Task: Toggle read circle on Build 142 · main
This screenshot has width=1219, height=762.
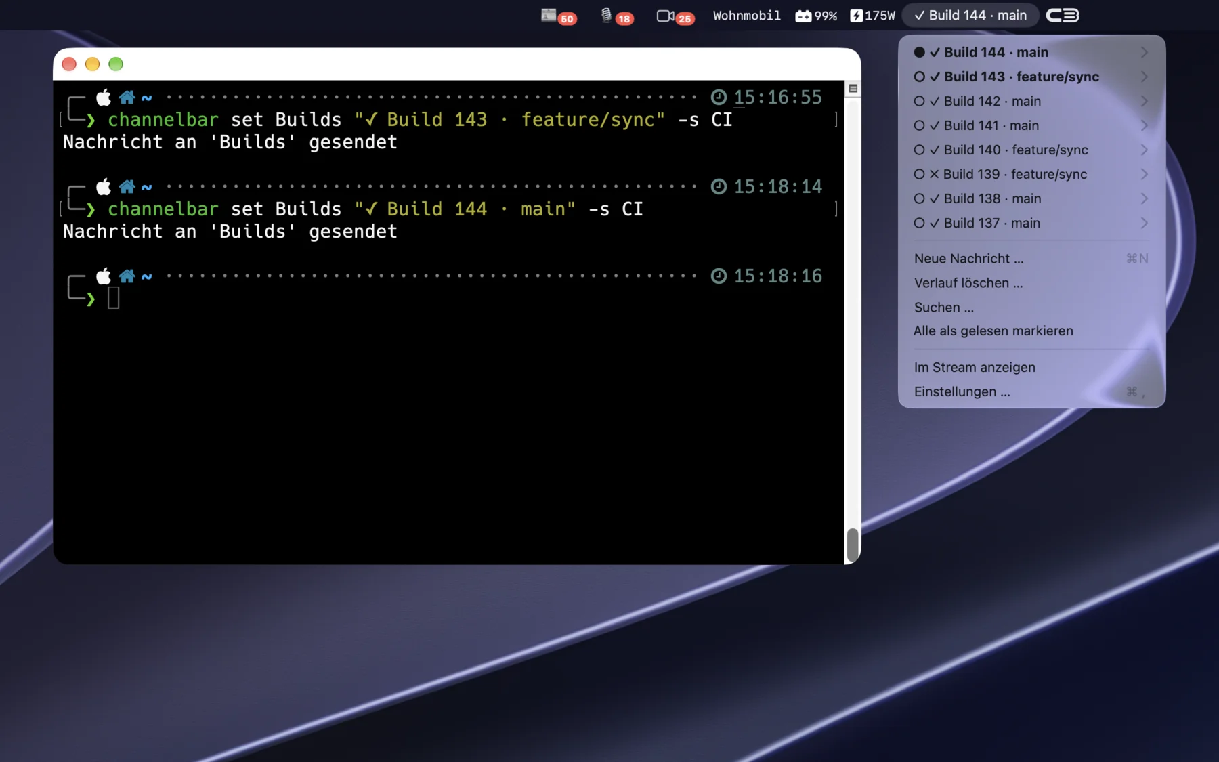Action: tap(919, 101)
